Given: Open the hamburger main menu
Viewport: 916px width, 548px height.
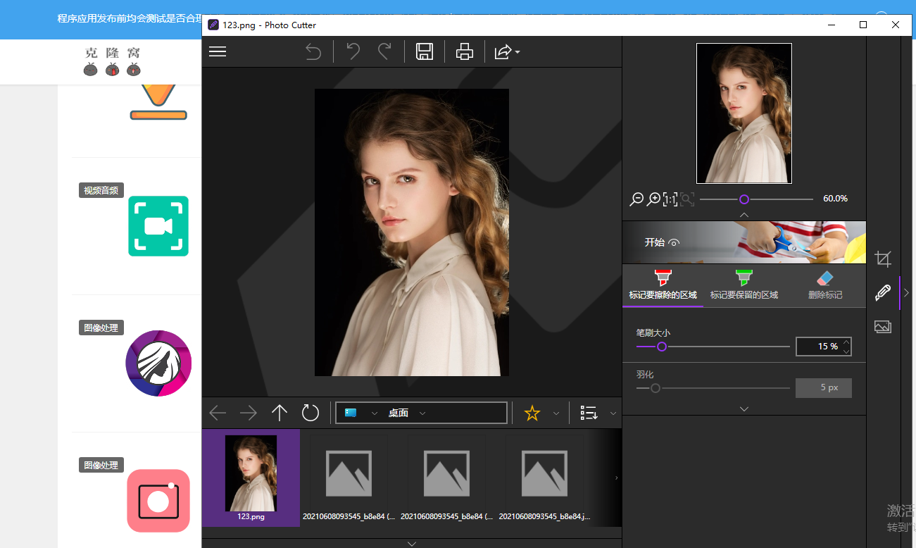Looking at the screenshot, I should [218, 51].
